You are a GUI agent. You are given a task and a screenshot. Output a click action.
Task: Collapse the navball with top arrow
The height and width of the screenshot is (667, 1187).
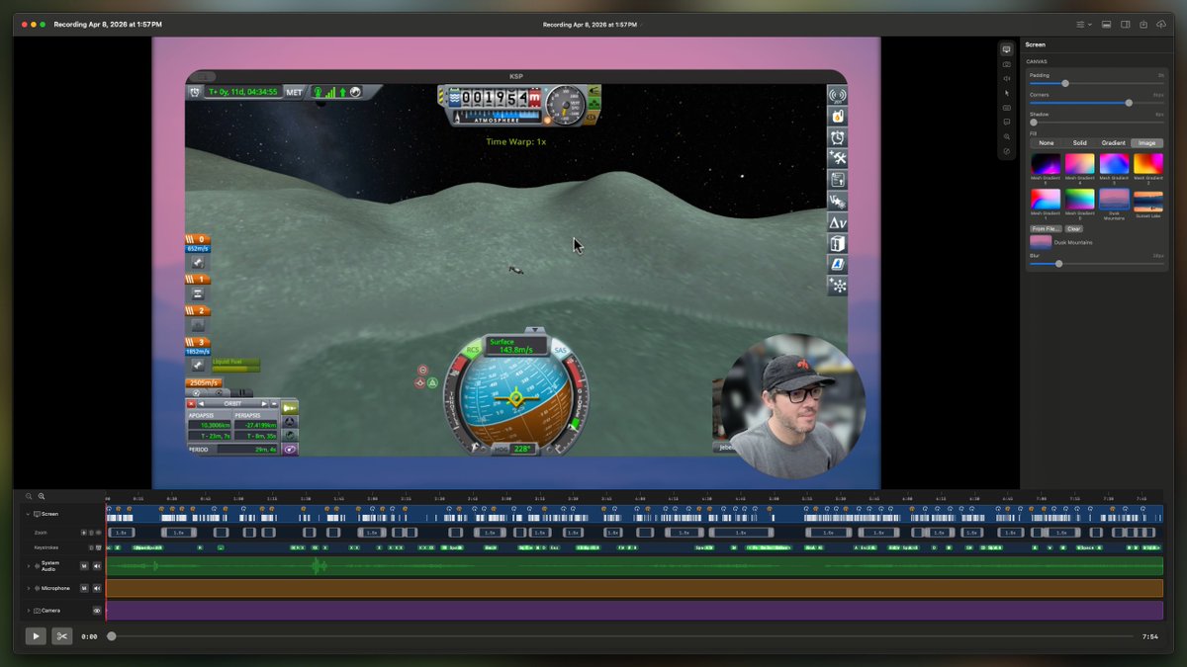535,330
